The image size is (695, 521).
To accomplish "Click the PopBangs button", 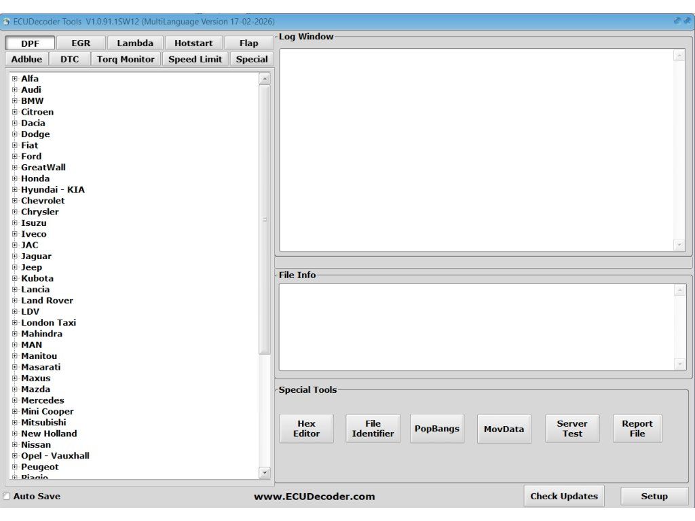I will (436, 429).
